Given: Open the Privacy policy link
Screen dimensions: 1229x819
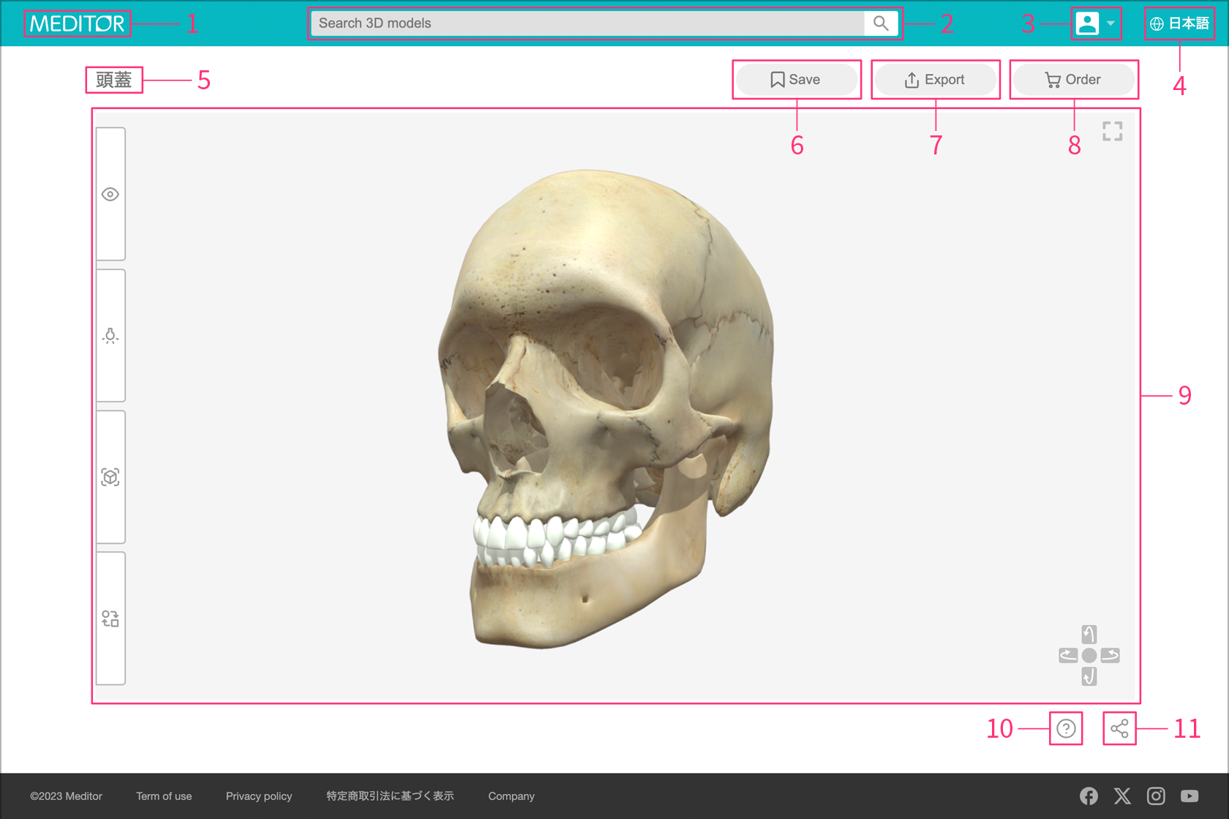Looking at the screenshot, I should coord(259,796).
